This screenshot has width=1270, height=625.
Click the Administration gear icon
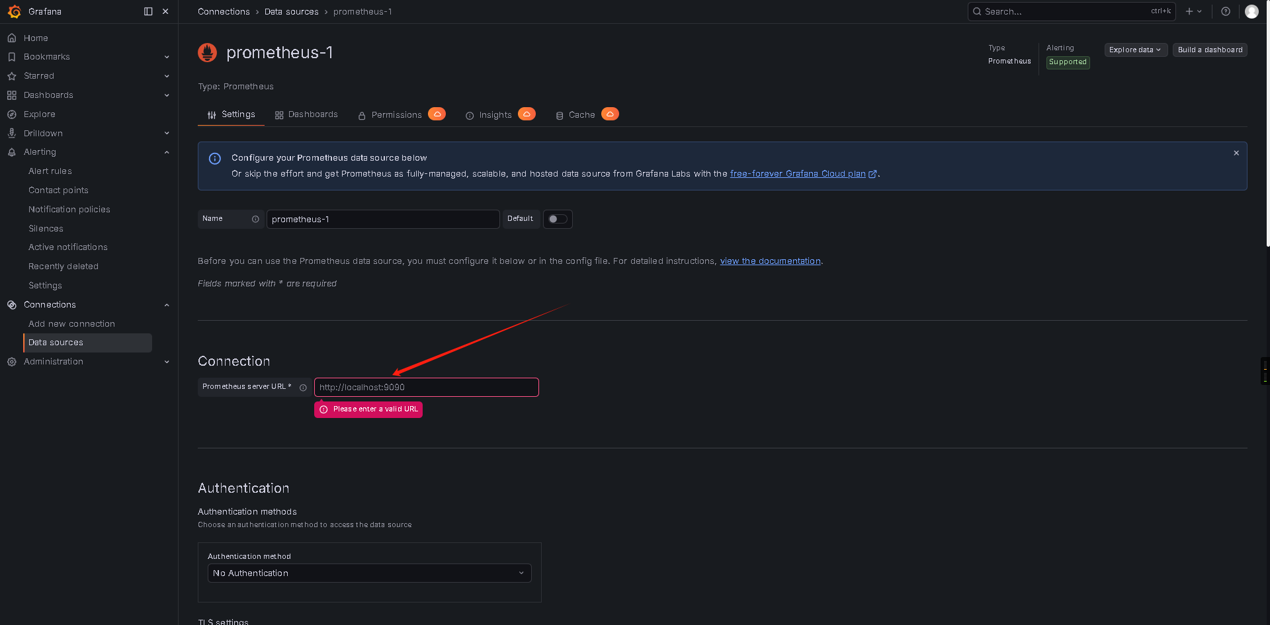(x=12, y=362)
